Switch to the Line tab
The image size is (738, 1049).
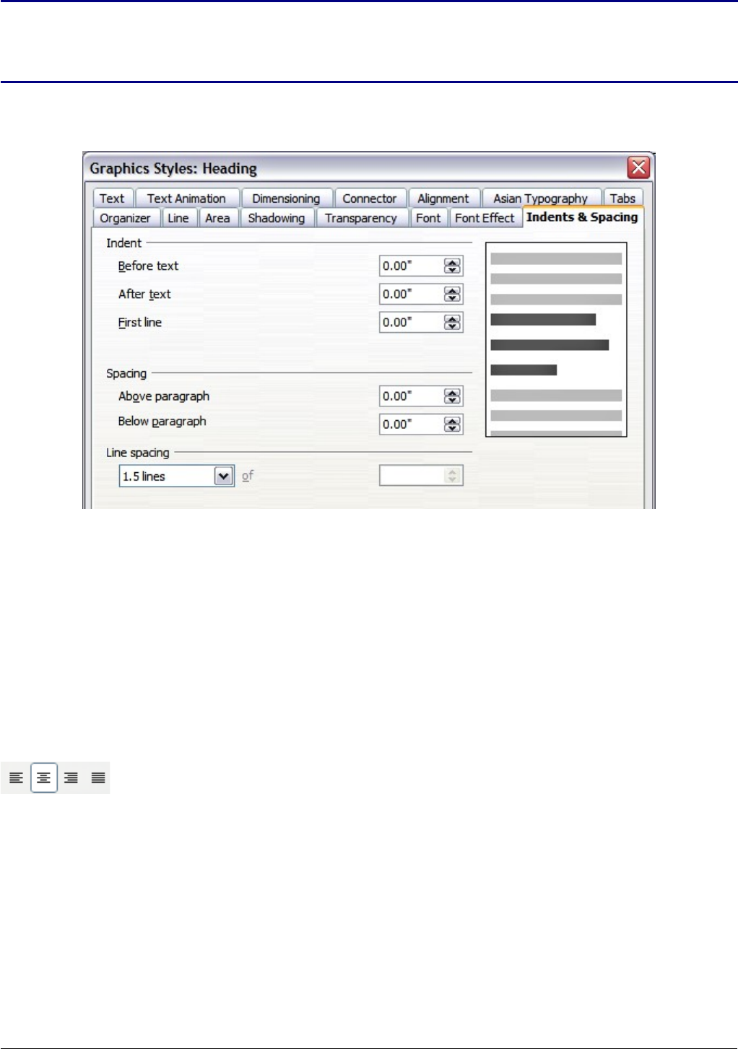[178, 218]
